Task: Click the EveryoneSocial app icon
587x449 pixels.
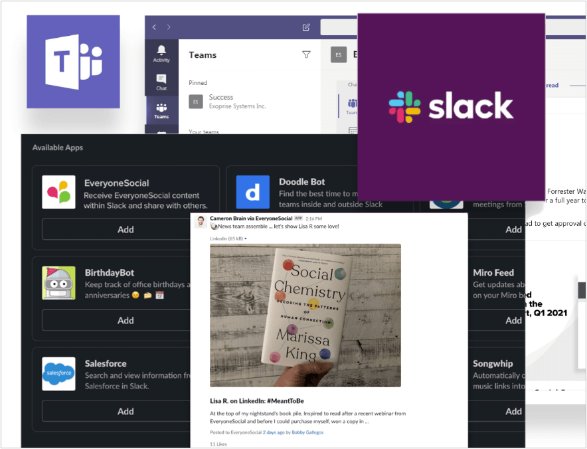Action: tap(59, 192)
